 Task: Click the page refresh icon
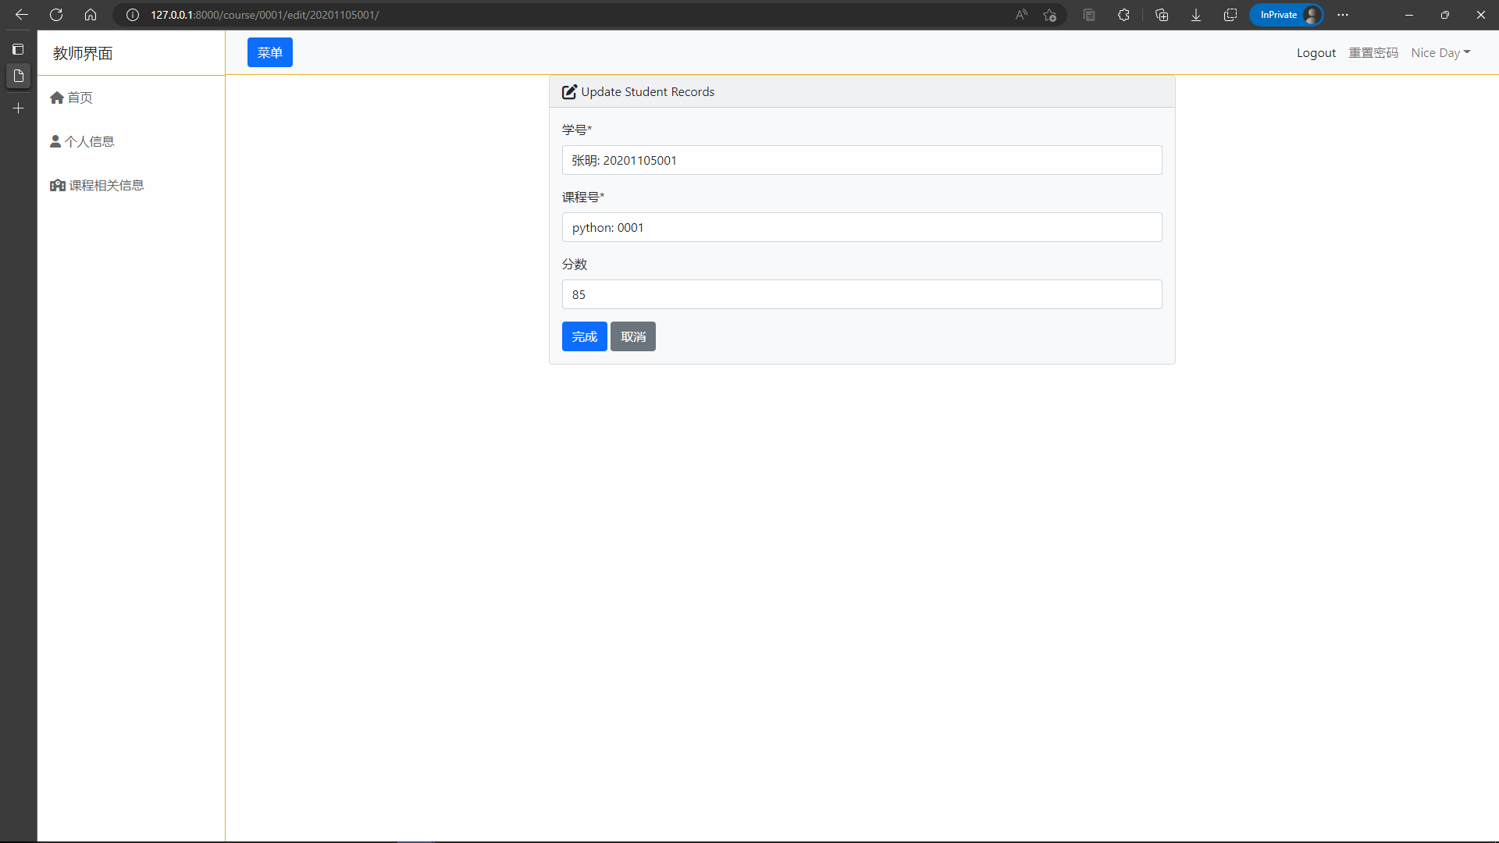click(56, 15)
